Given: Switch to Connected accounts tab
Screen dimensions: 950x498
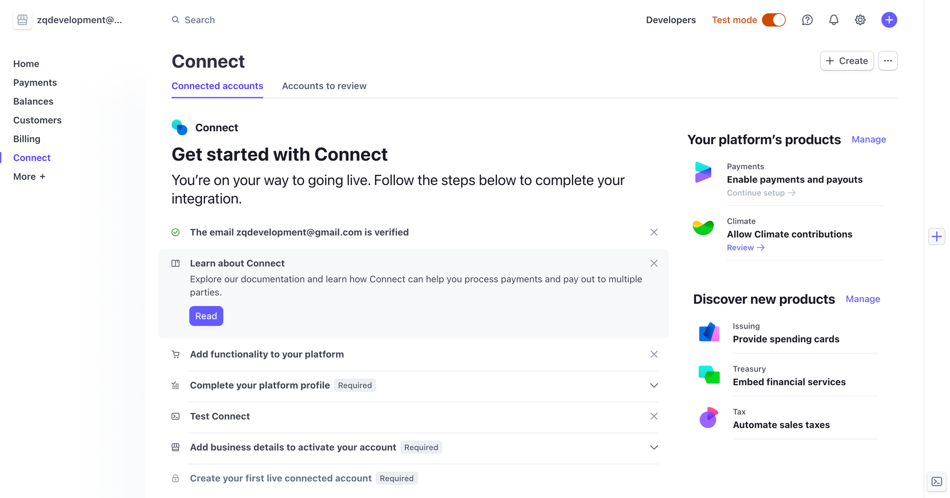Looking at the screenshot, I should click(x=217, y=86).
